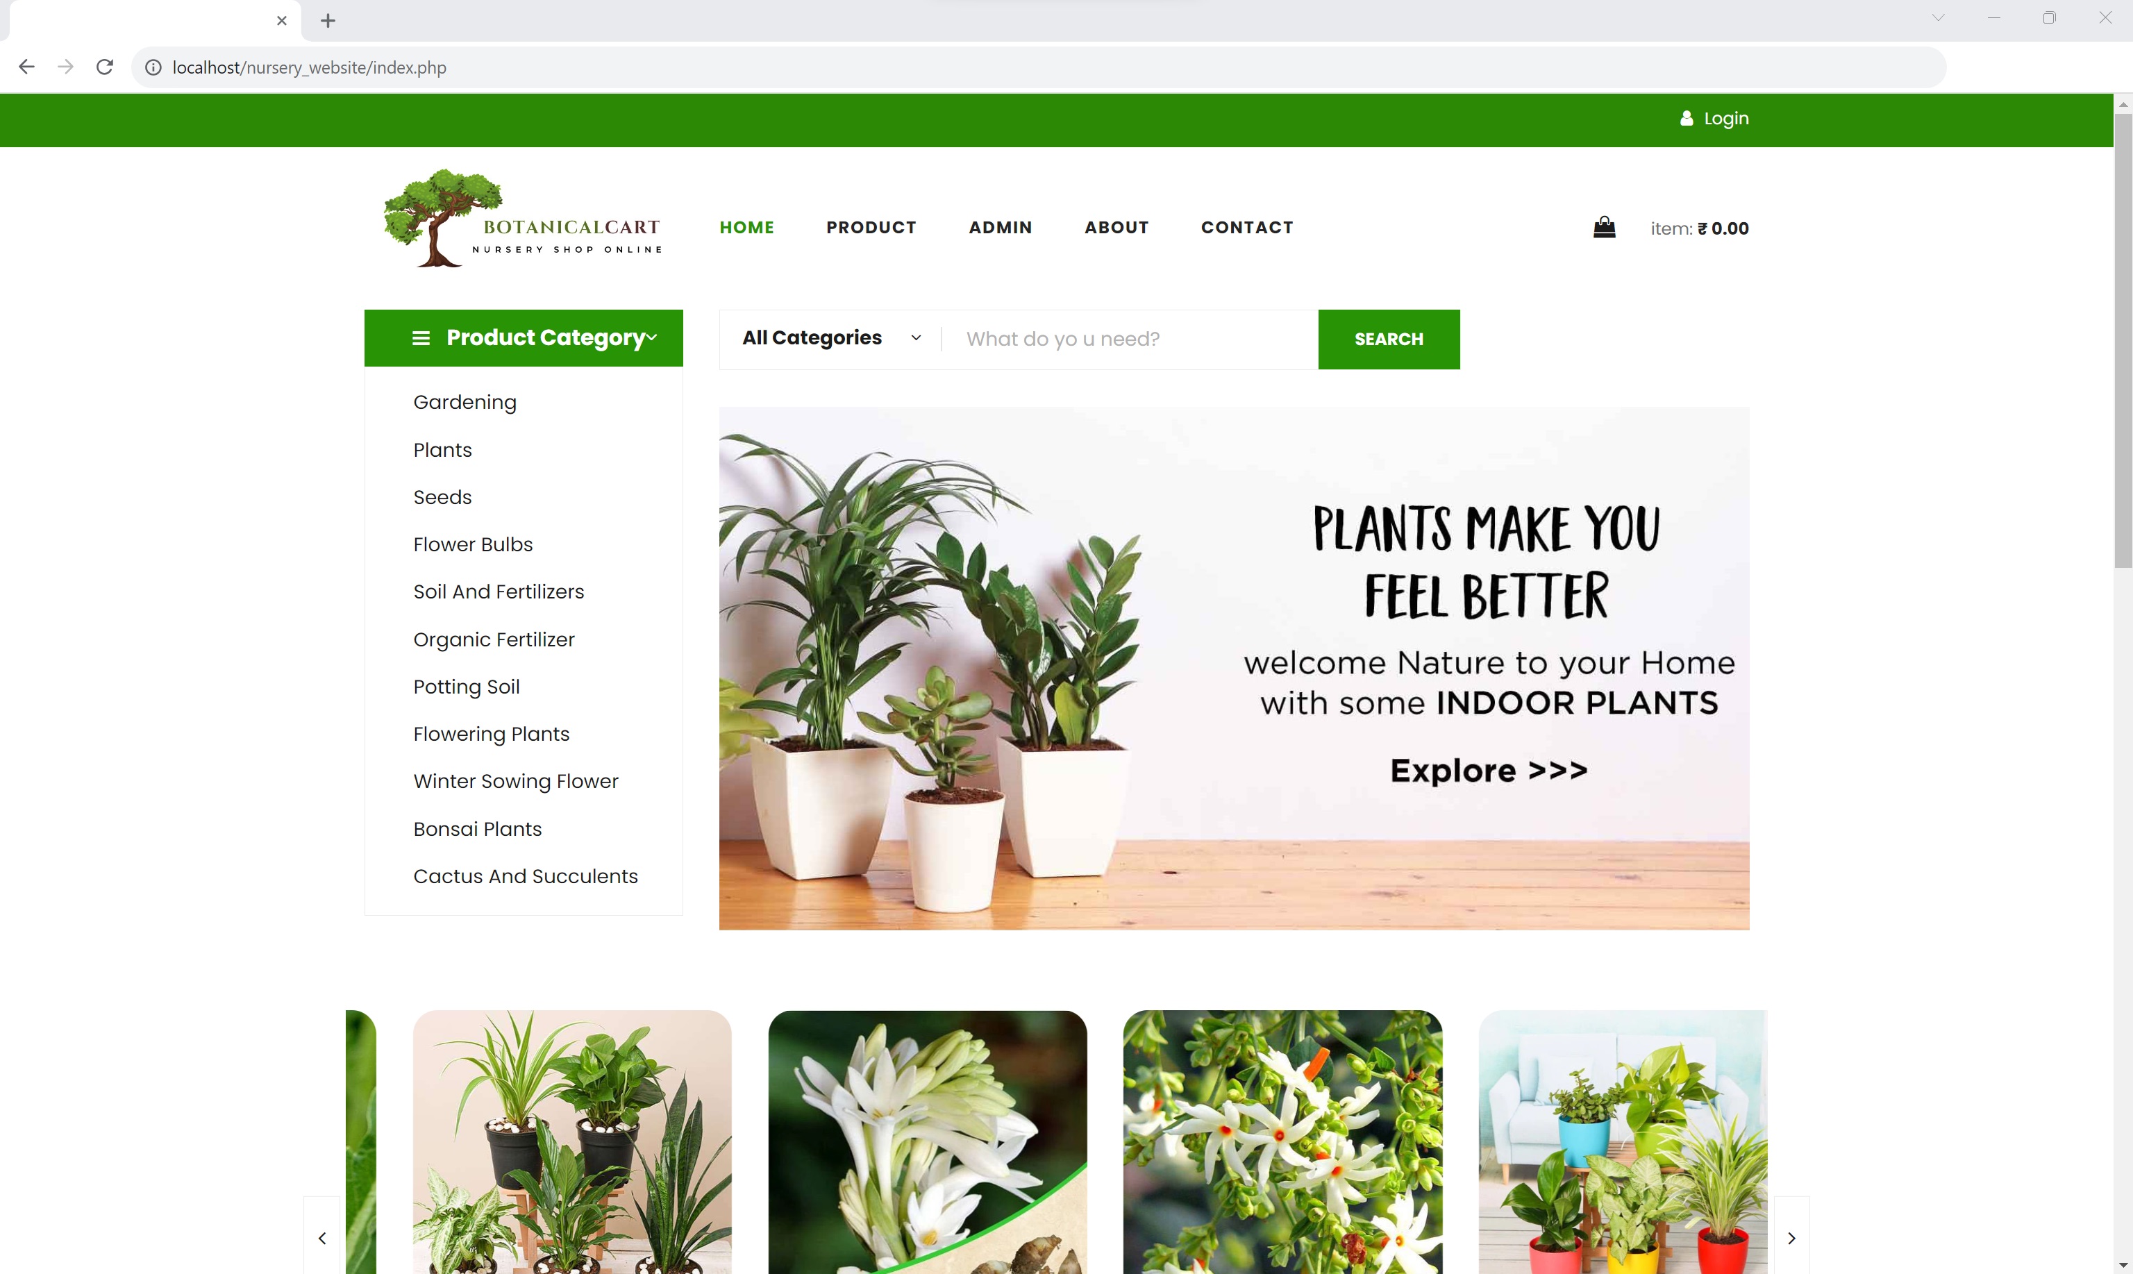Click the Explore >>> link
Screen dimensions: 2133x1274
coord(1489,769)
